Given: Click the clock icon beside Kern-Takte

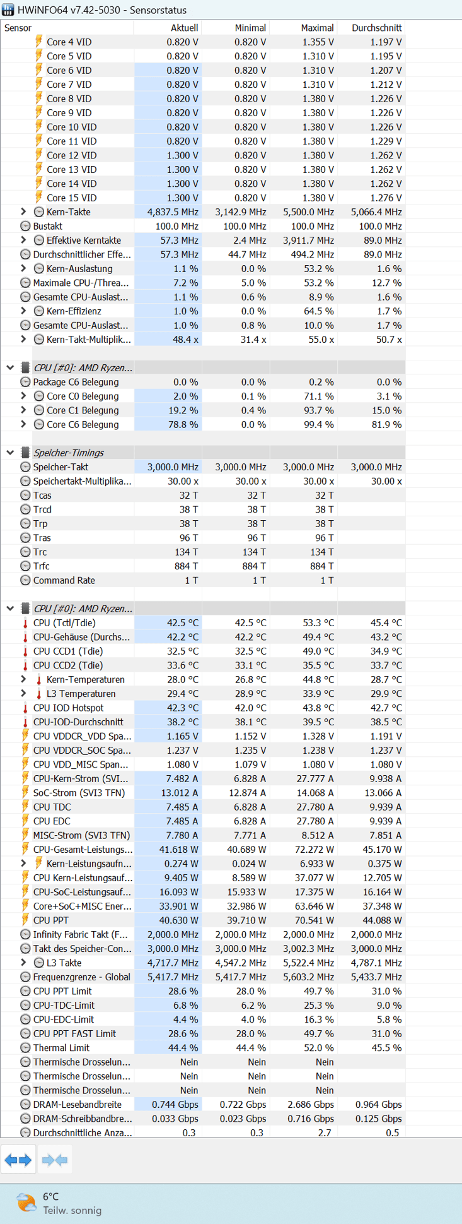Looking at the screenshot, I should [x=39, y=212].
